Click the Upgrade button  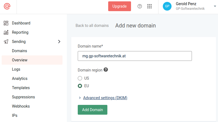(119, 6)
